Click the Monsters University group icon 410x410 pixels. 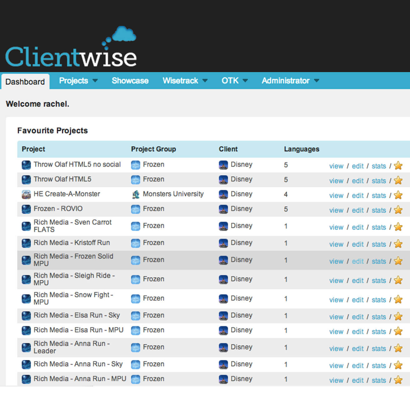tap(136, 194)
